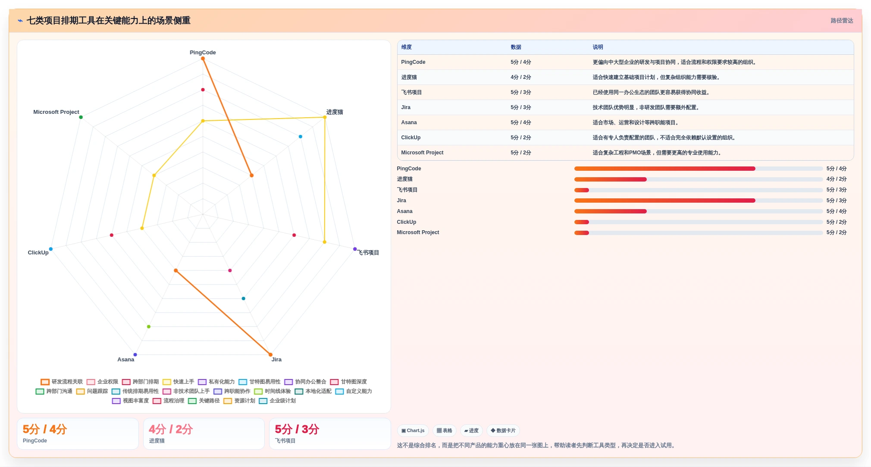This screenshot has height=467, width=871.
Task: Click the Microsoft Project radar axis label
Action: (56, 112)
